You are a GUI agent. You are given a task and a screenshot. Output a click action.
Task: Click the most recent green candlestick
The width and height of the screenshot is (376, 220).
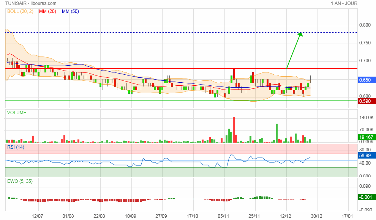click(308, 85)
